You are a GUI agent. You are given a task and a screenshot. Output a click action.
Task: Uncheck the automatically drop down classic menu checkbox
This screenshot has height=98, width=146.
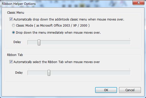point(11,19)
